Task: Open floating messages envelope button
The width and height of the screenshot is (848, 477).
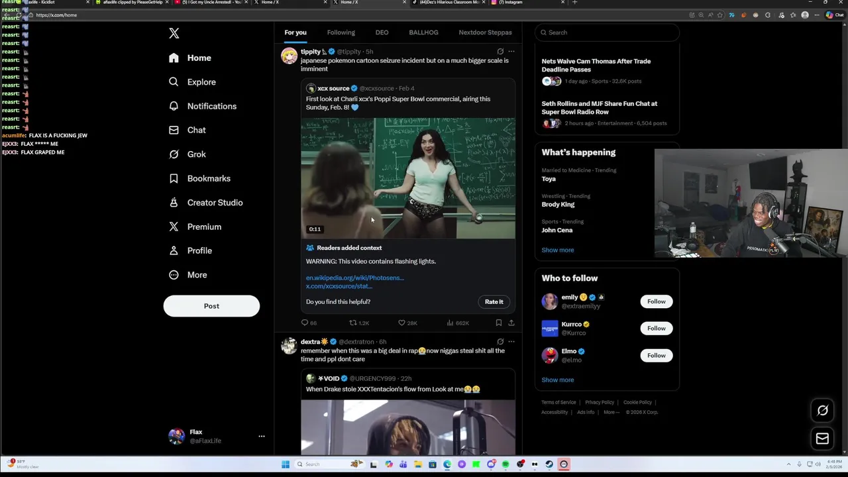Action: (822, 439)
